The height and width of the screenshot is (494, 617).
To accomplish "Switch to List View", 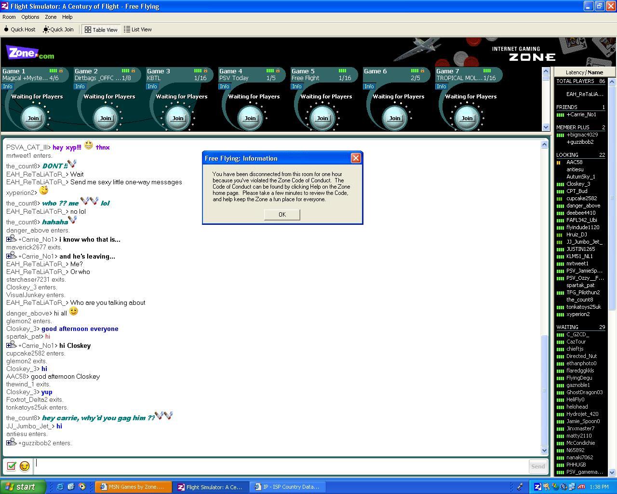I will pos(138,29).
